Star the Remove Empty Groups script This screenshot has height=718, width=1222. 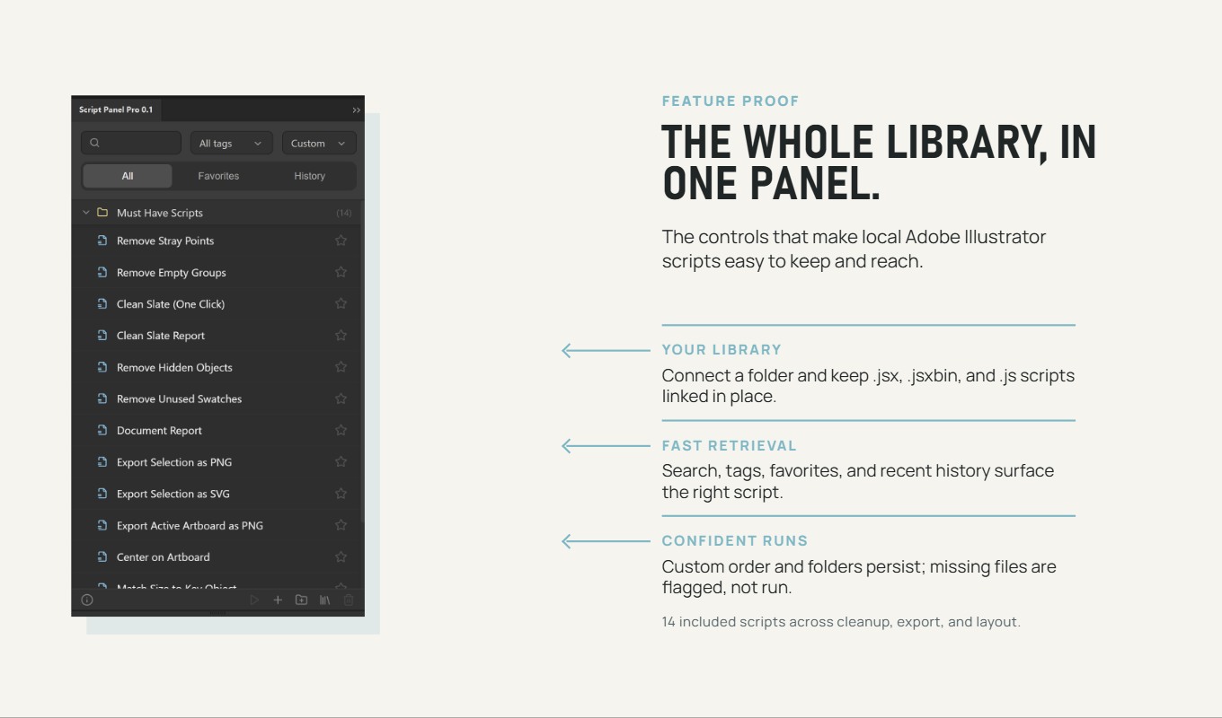(x=341, y=272)
